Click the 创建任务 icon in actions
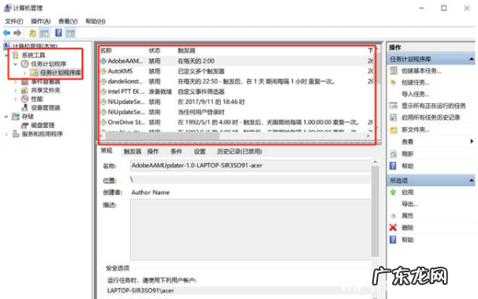Viewport: 478px width, 299px height. tap(394, 82)
